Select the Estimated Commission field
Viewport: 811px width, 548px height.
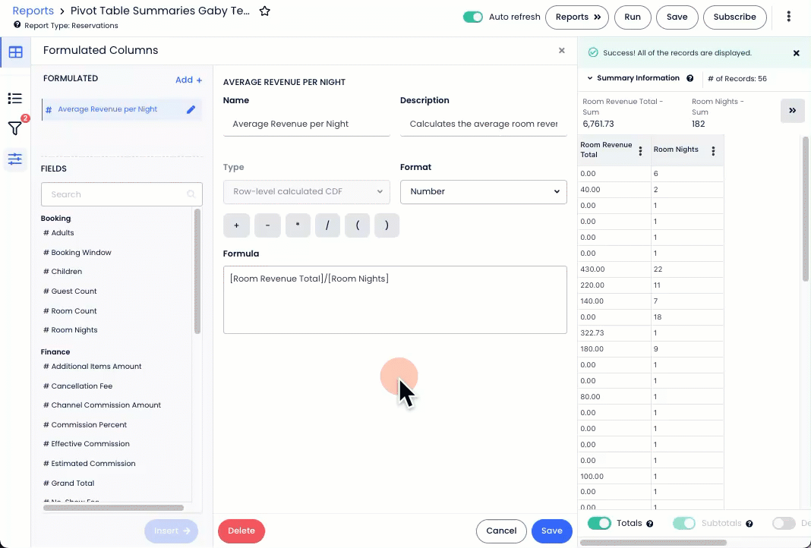[89, 463]
